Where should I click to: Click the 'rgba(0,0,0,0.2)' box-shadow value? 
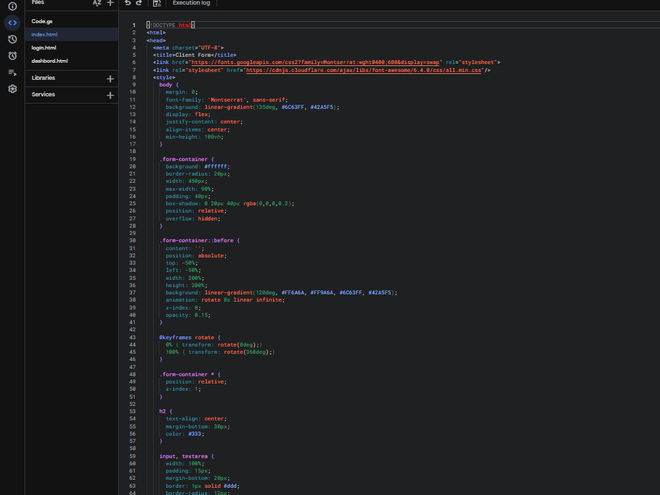[267, 203]
